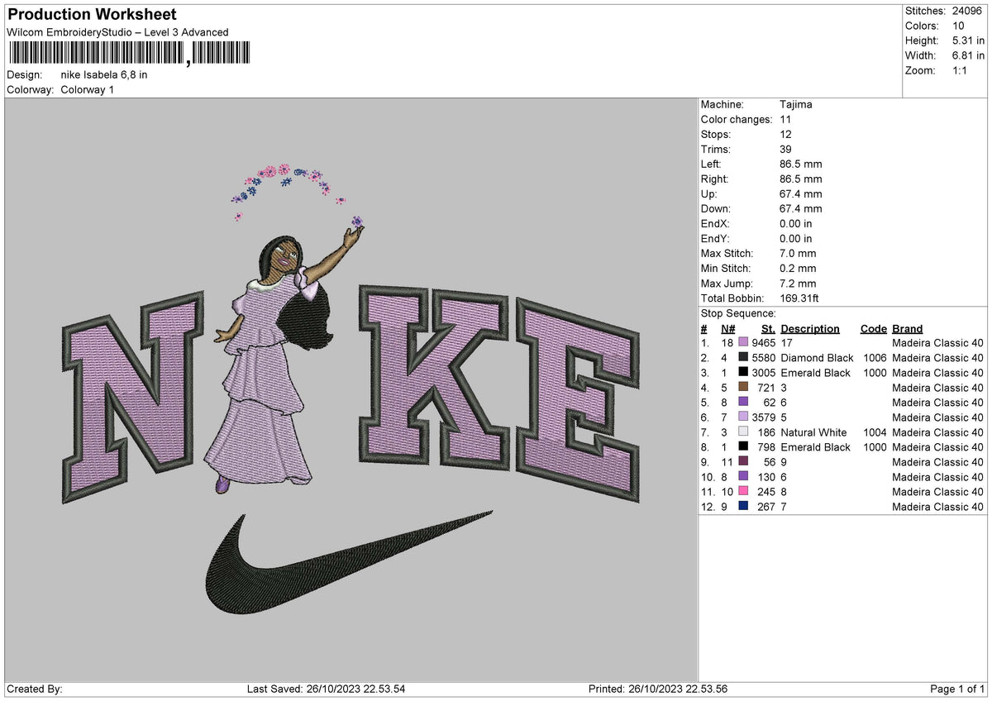Click the black swatch in stop 8
This screenshot has height=701, width=992.
click(x=743, y=447)
